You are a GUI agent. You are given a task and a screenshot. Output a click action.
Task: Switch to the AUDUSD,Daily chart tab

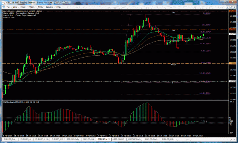151,139
